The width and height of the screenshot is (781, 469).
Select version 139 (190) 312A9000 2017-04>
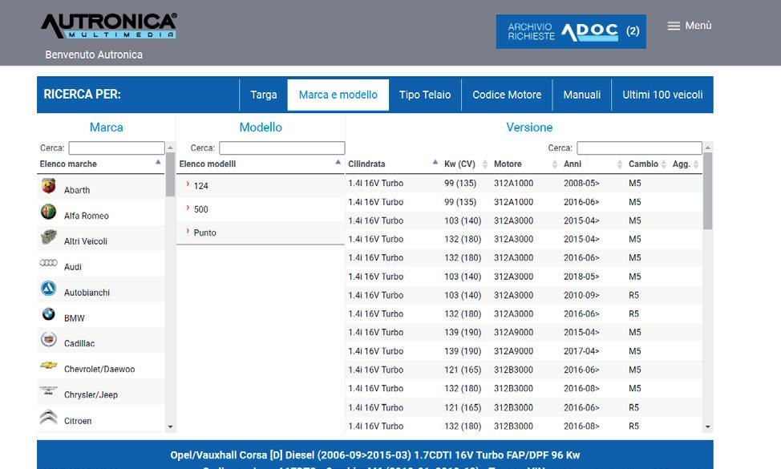[x=524, y=351]
